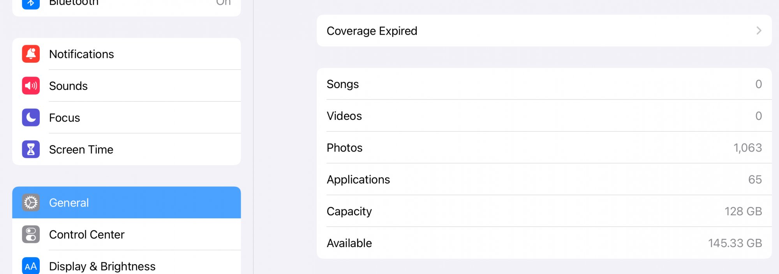The image size is (779, 274).
Task: Expand Coverage Expired chevron arrow
Action: [x=758, y=31]
